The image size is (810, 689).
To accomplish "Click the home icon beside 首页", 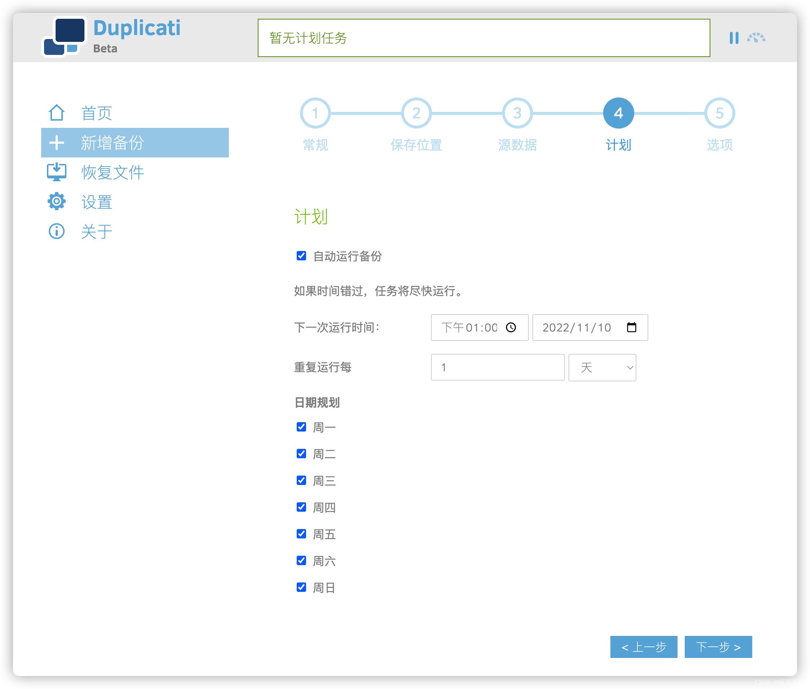I will [x=57, y=113].
